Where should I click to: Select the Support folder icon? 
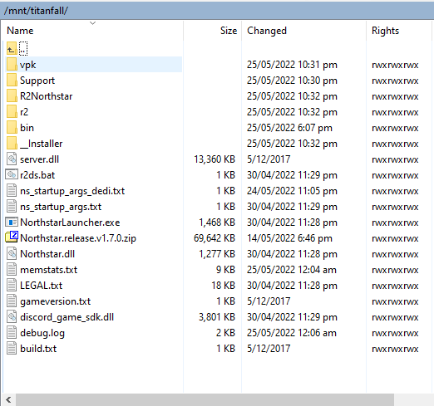12,81
